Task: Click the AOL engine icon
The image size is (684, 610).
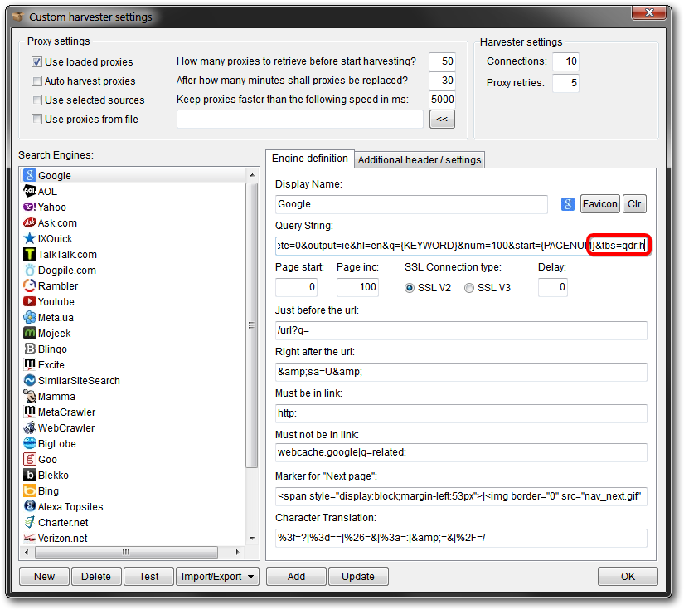Action: pyautogui.click(x=29, y=191)
